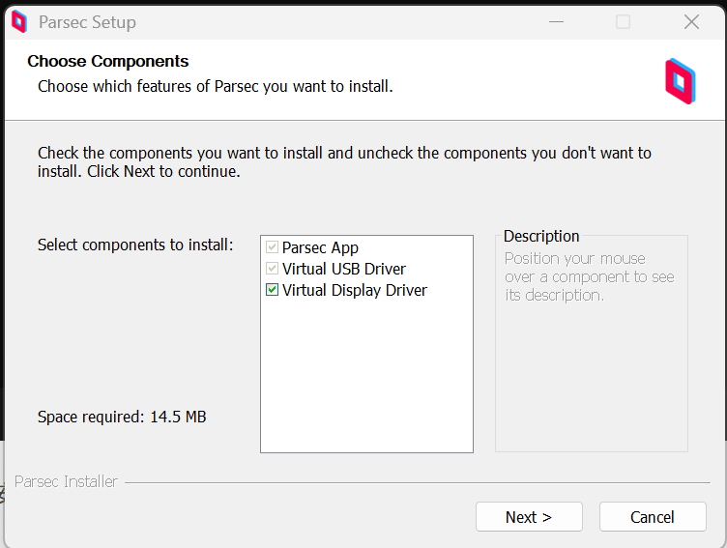727x548 pixels.
Task: Close the Parsec Setup window
Action: (691, 21)
